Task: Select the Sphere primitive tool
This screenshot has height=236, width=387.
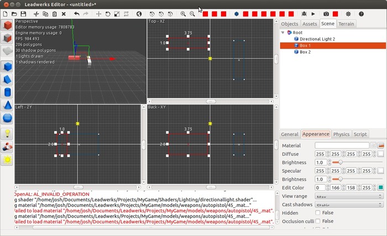Action: 7,118
